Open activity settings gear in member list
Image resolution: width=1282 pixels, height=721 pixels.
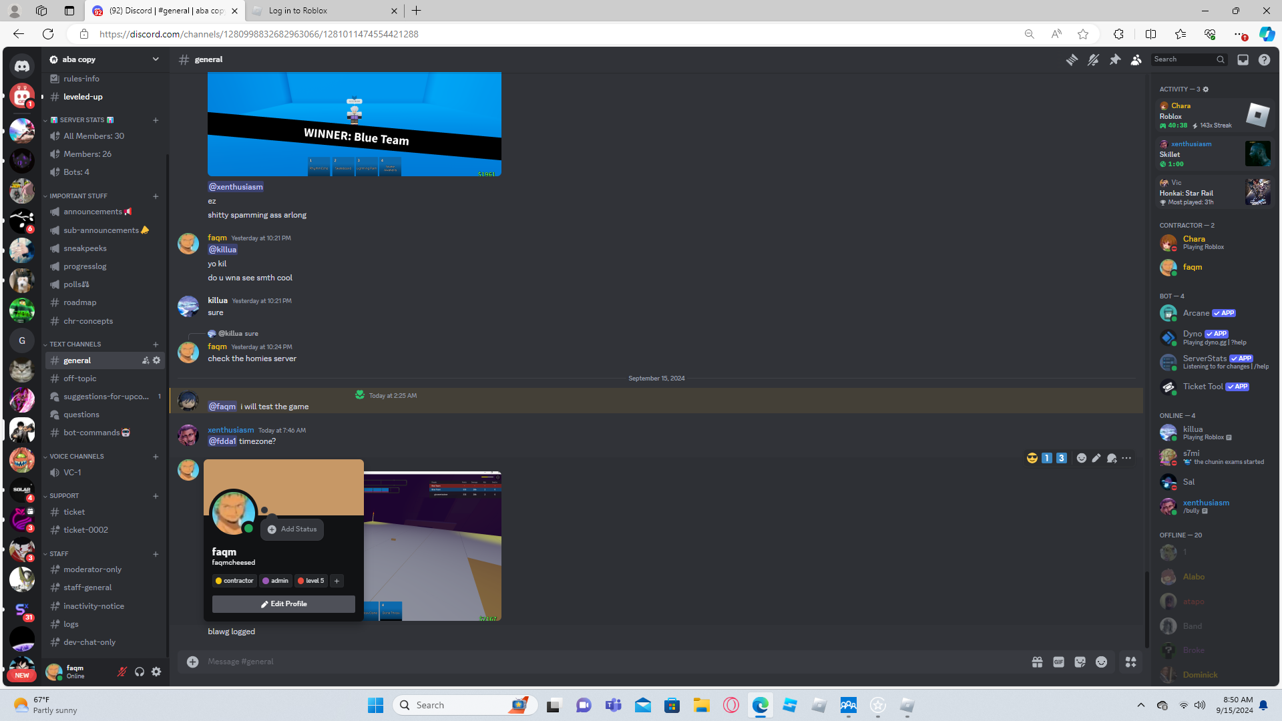click(1206, 89)
